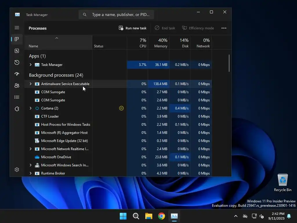The image size is (297, 223).
Task: Open the Services page icon
Action: [x=17, y=109]
